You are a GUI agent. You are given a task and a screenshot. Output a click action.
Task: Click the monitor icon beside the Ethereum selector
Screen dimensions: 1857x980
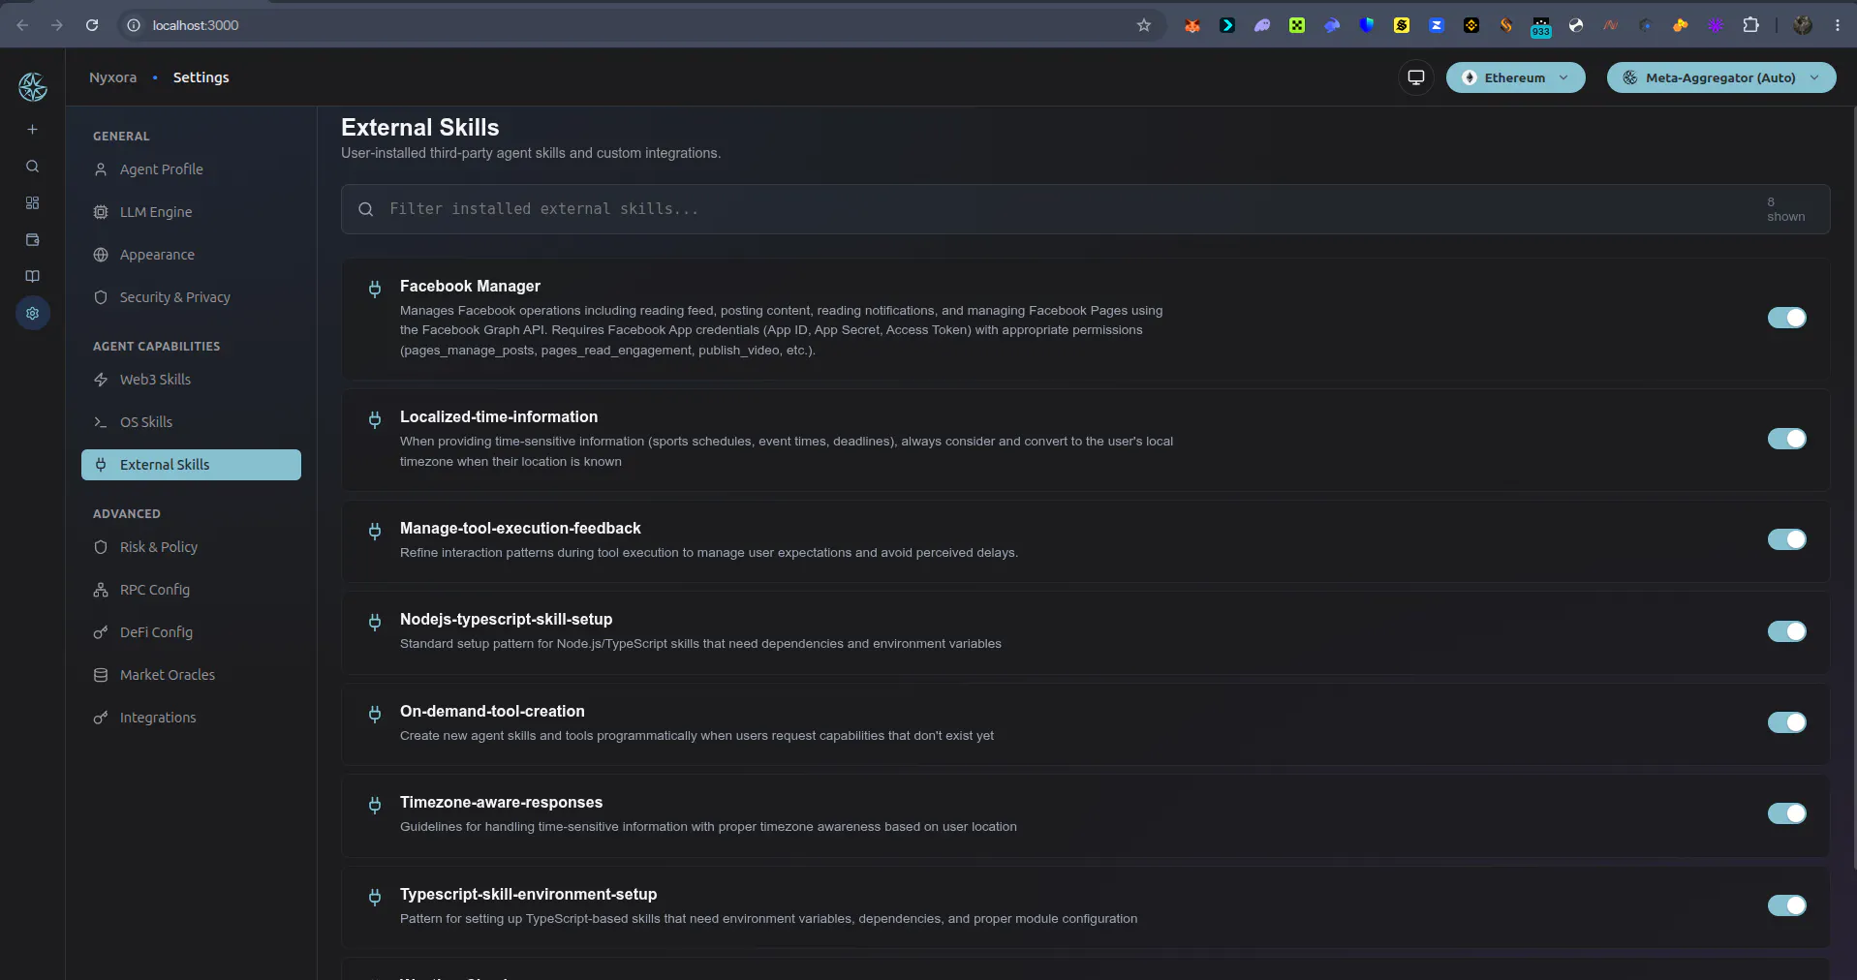(x=1416, y=77)
